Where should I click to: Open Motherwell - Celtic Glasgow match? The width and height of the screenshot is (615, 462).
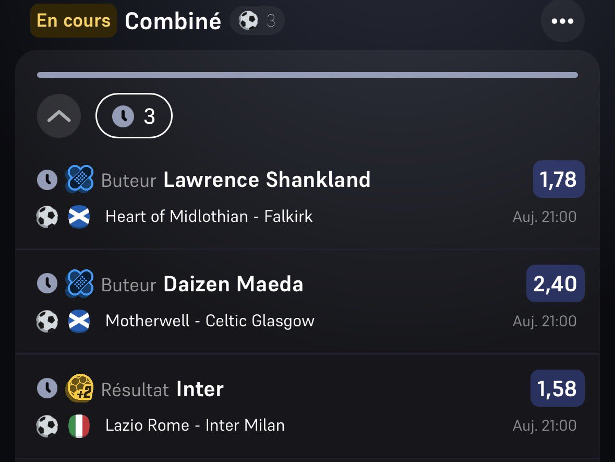[210, 321]
